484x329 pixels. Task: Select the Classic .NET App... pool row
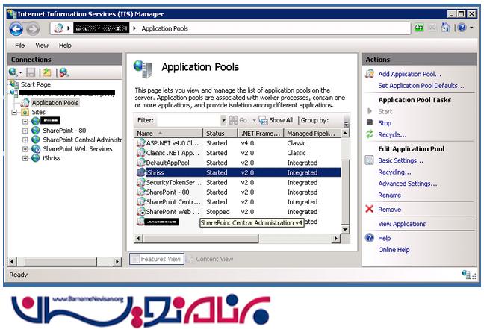click(238, 153)
